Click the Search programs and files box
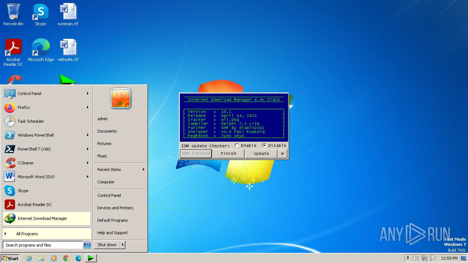The height and width of the screenshot is (263, 468). 43,245
